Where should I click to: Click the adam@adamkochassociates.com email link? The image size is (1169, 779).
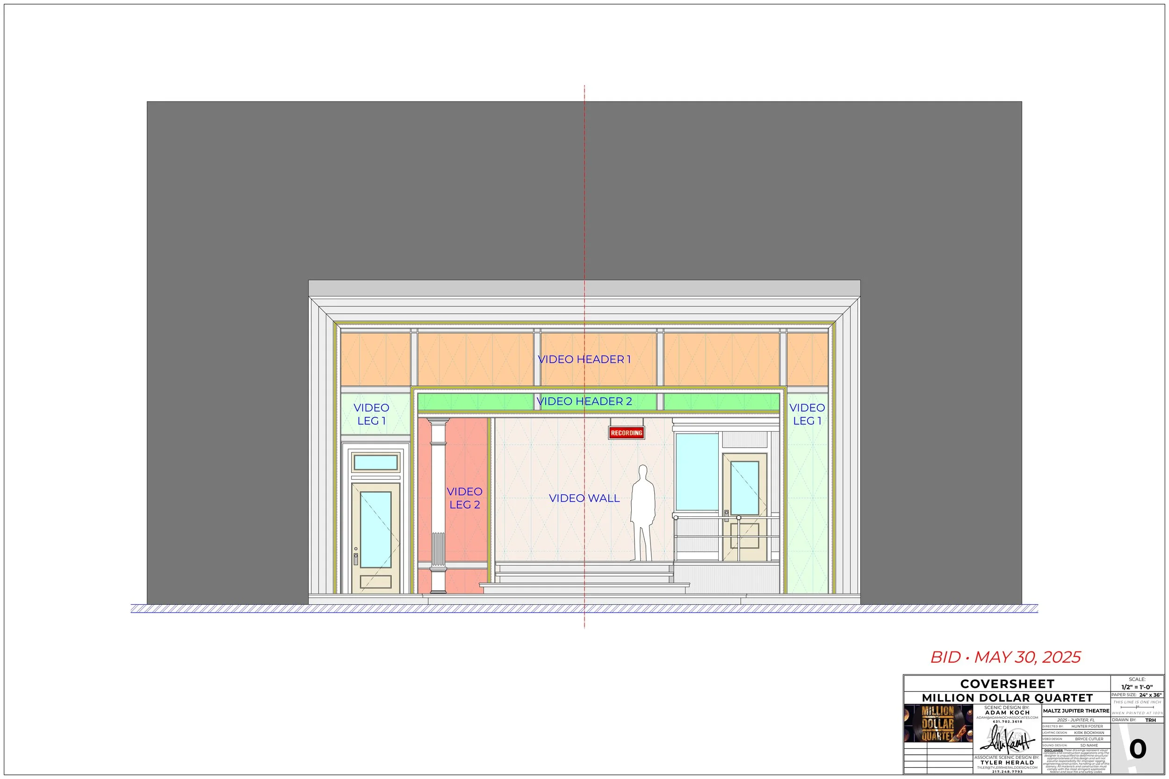pyautogui.click(x=1007, y=717)
